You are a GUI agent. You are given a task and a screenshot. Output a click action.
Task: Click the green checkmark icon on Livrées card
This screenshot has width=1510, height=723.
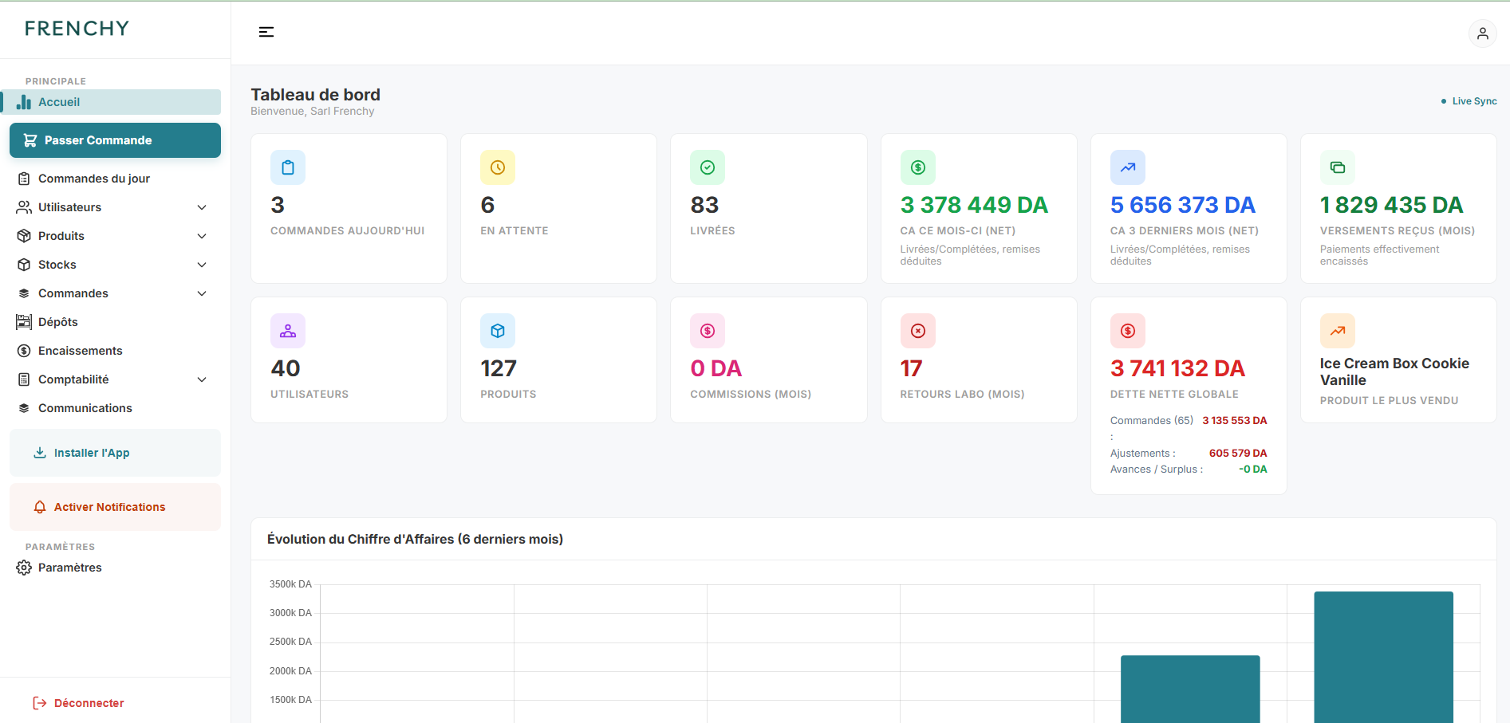point(708,167)
